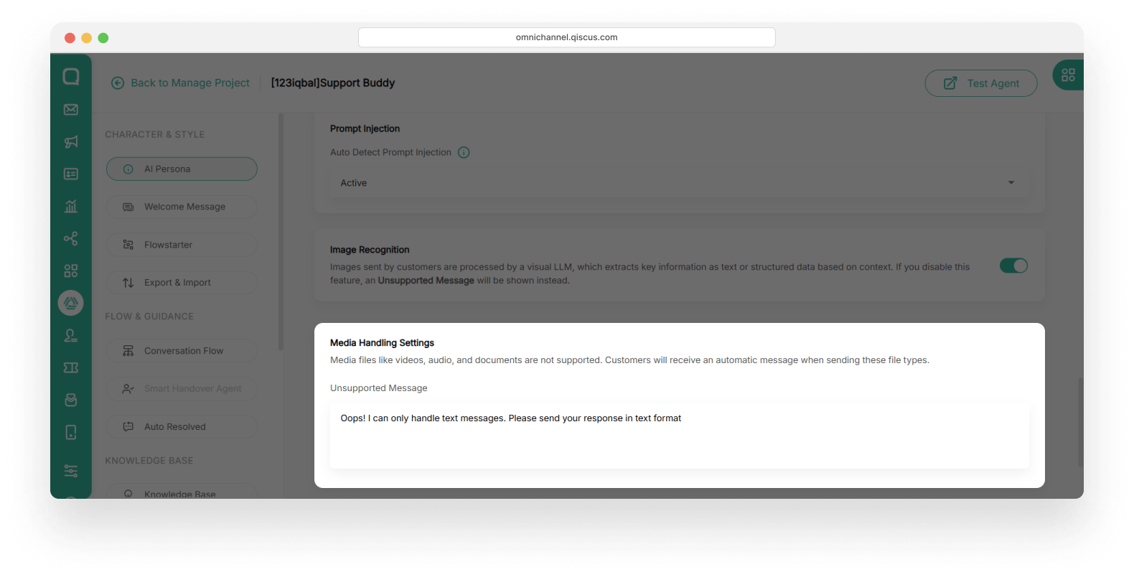Viewport: 1134px width, 577px height.
Task: Click the Unsupported Message text field
Action: pyautogui.click(x=679, y=436)
